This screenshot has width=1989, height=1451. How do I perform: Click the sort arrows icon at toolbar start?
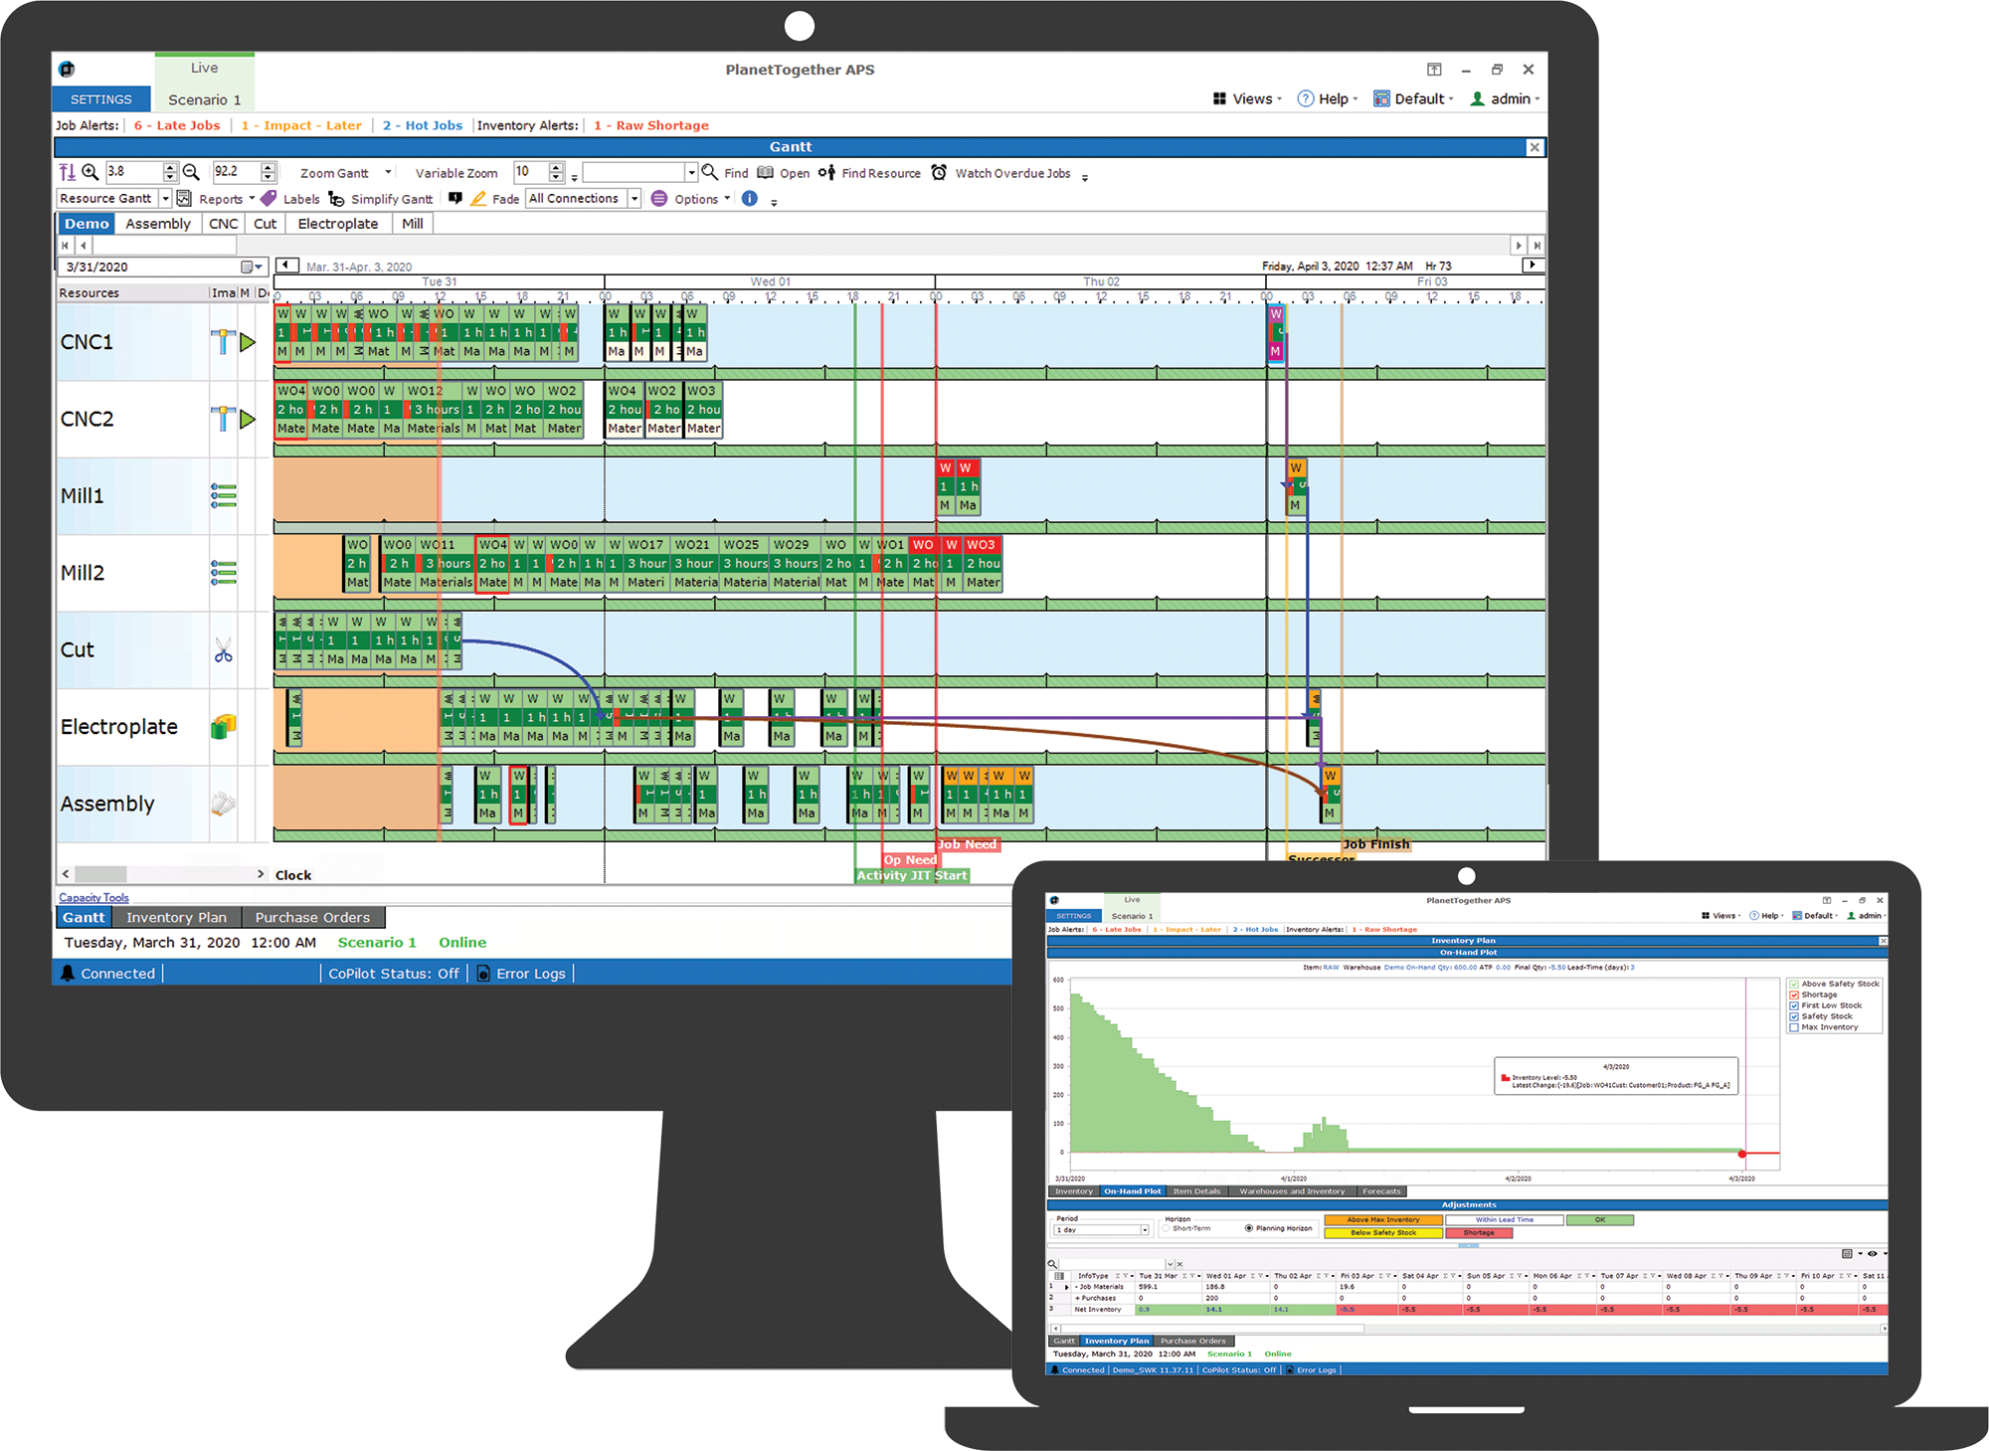pyautogui.click(x=67, y=172)
